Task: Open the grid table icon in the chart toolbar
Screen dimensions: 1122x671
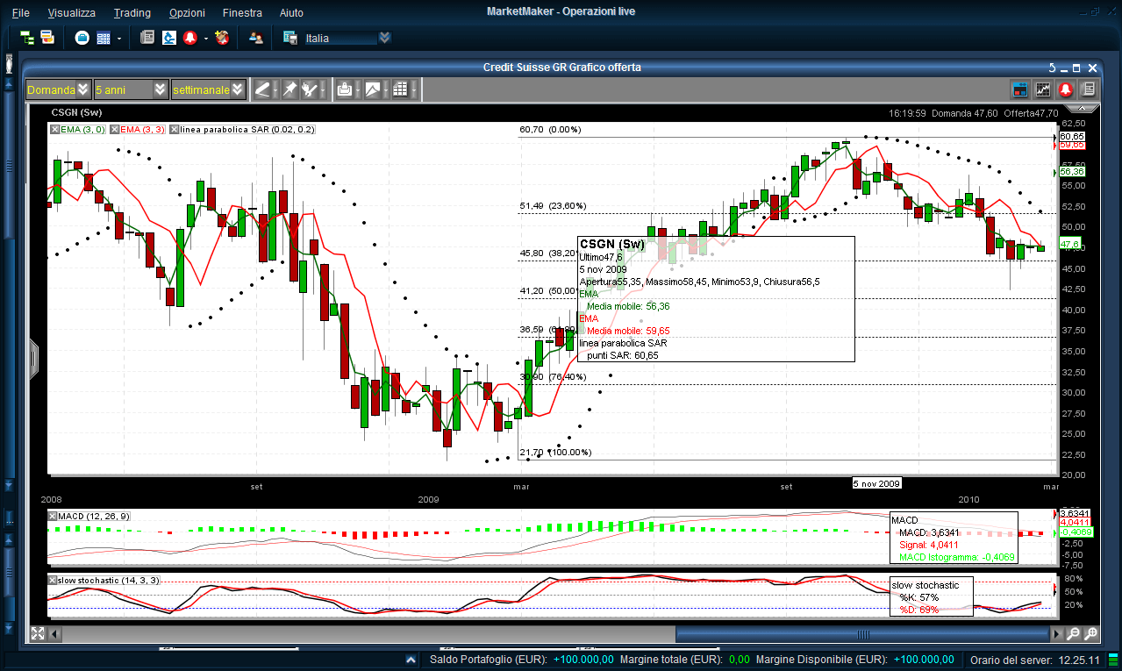Action: tap(401, 89)
